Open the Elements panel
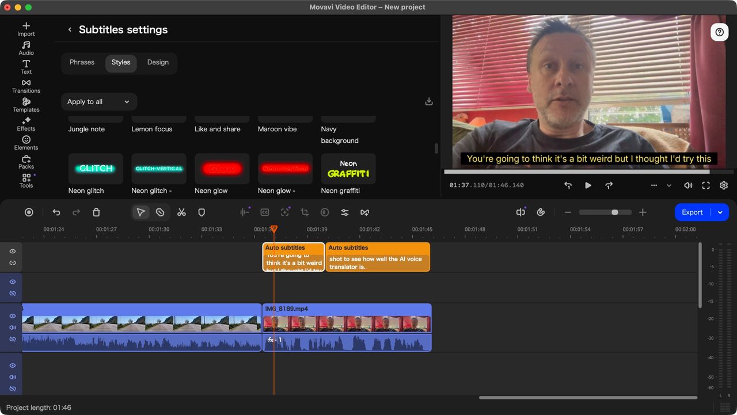The height and width of the screenshot is (415, 737). pyautogui.click(x=26, y=143)
